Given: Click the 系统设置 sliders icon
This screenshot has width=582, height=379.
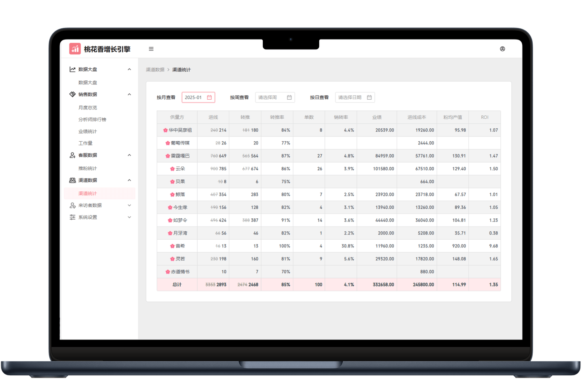Looking at the screenshot, I should point(72,217).
